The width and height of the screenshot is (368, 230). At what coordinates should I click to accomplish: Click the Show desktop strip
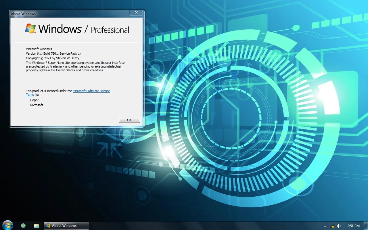pos(366,226)
